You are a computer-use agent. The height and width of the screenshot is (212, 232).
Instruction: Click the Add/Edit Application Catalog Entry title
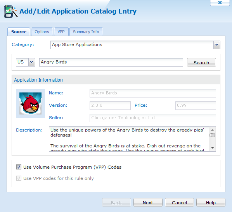tap(78, 11)
